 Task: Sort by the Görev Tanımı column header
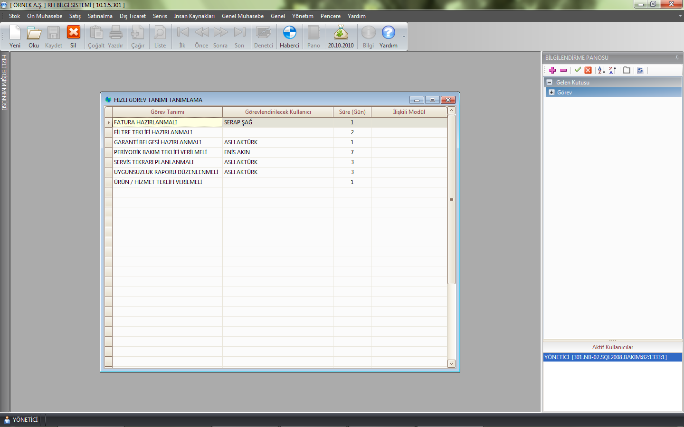click(167, 112)
